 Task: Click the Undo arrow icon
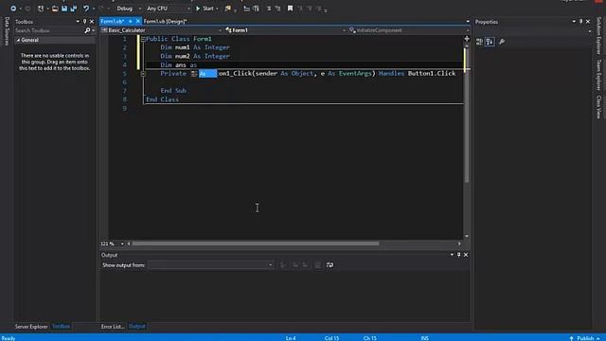(x=86, y=9)
